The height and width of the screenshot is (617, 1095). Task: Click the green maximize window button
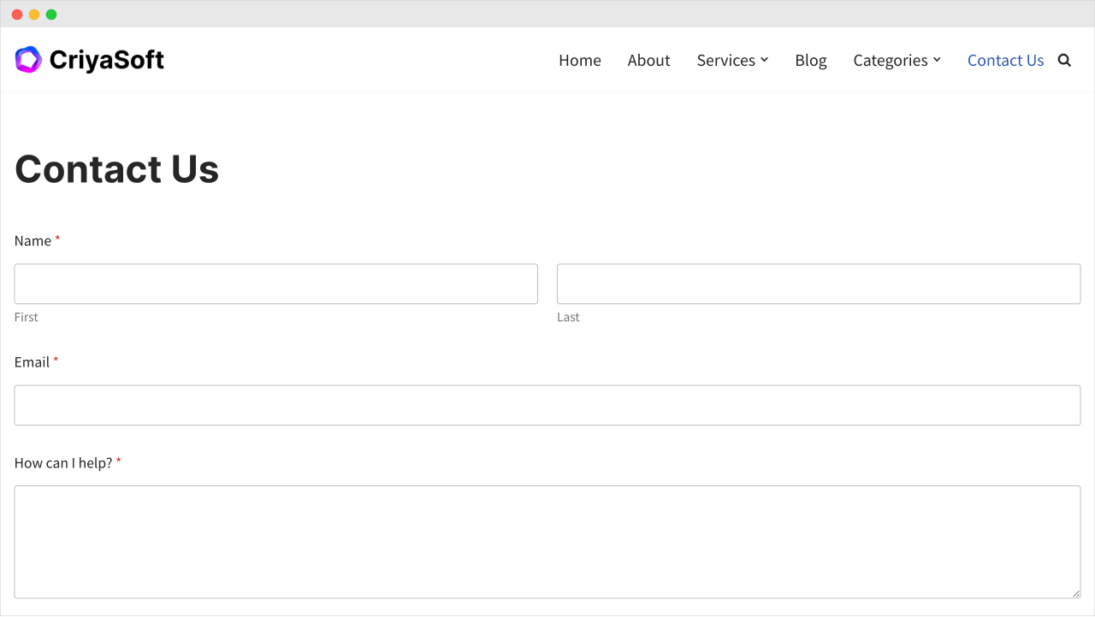[51, 15]
